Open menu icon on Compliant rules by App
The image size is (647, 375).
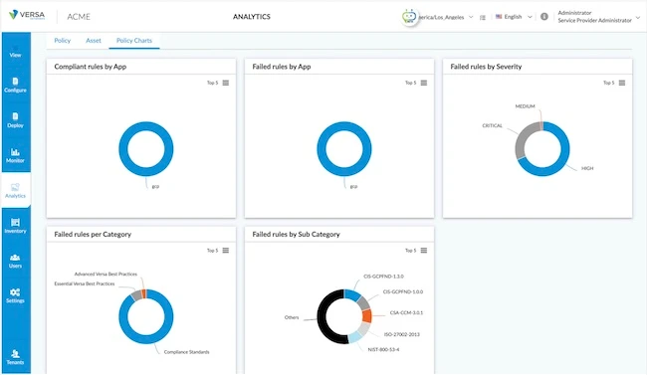(x=226, y=83)
